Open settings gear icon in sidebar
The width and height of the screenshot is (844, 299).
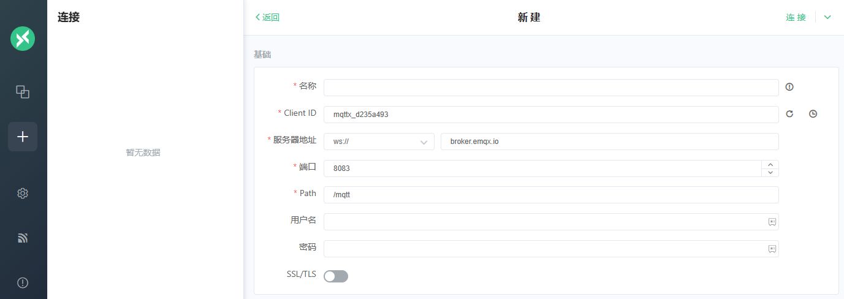coord(23,193)
